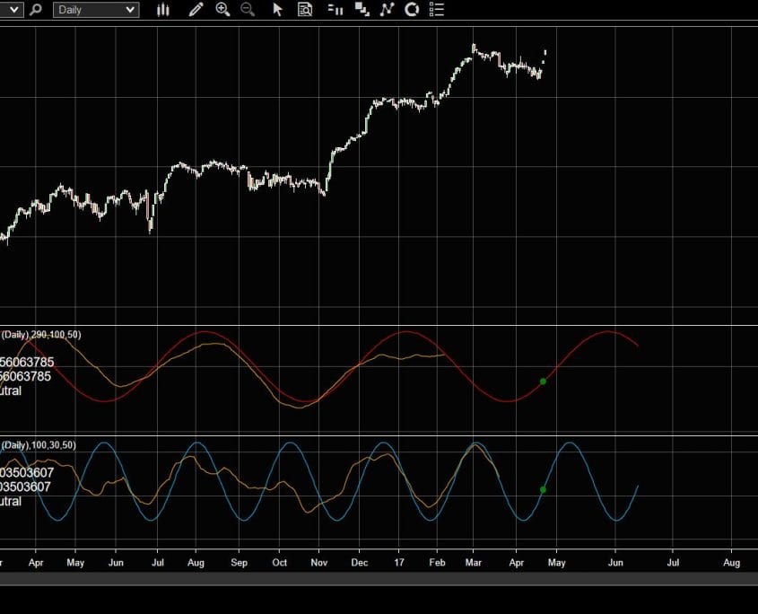Select the arrow pointer cursor tool
The height and width of the screenshot is (614, 758).
[x=277, y=10]
